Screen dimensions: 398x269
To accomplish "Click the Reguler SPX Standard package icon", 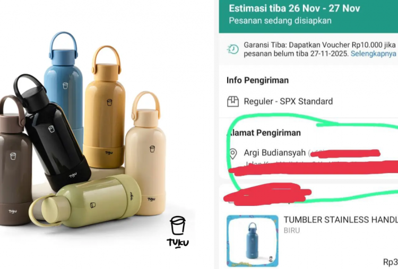I will 233,101.
